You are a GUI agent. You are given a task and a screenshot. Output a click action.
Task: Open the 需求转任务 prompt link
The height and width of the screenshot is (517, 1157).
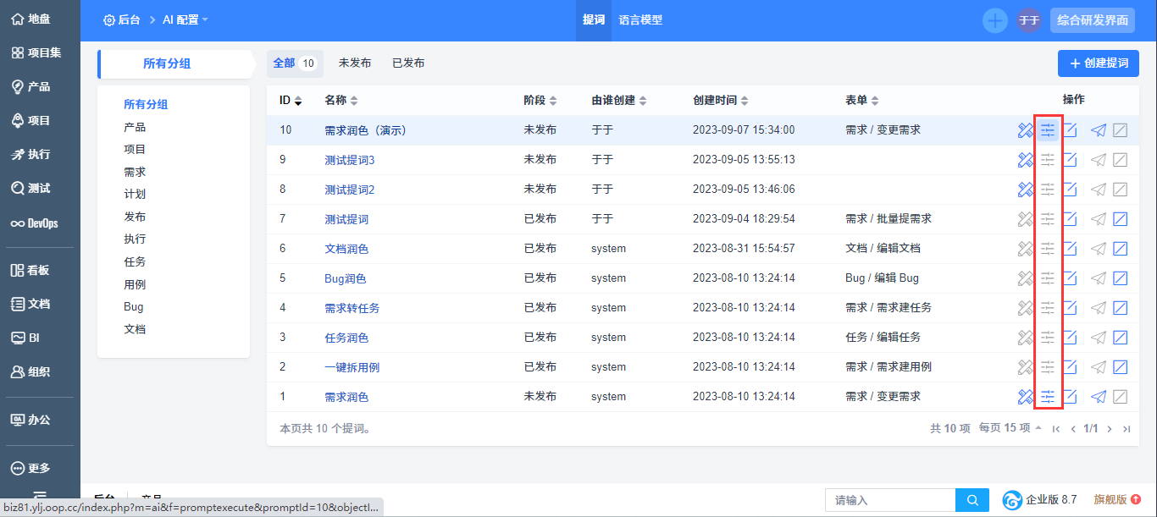pyautogui.click(x=352, y=308)
